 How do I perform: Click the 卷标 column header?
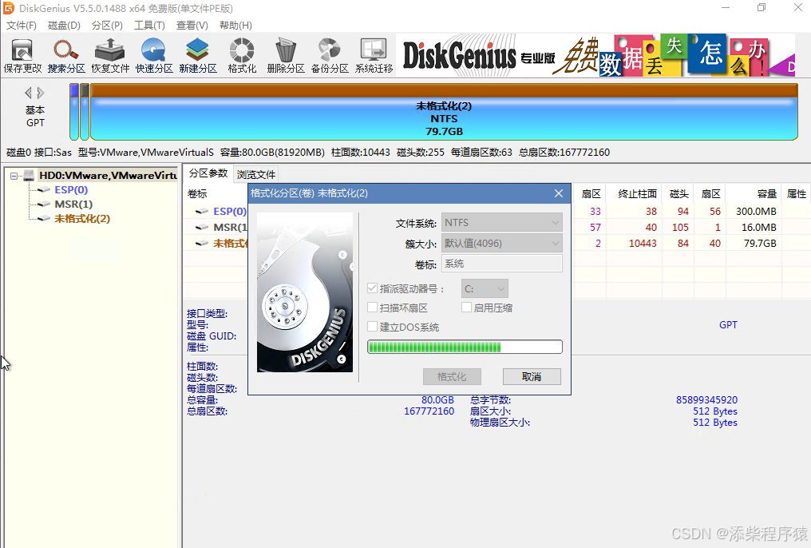point(197,194)
